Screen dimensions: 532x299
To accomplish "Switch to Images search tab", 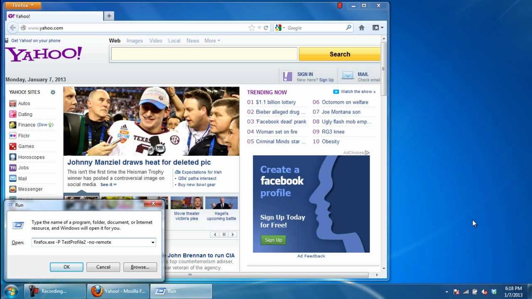I will tap(135, 41).
